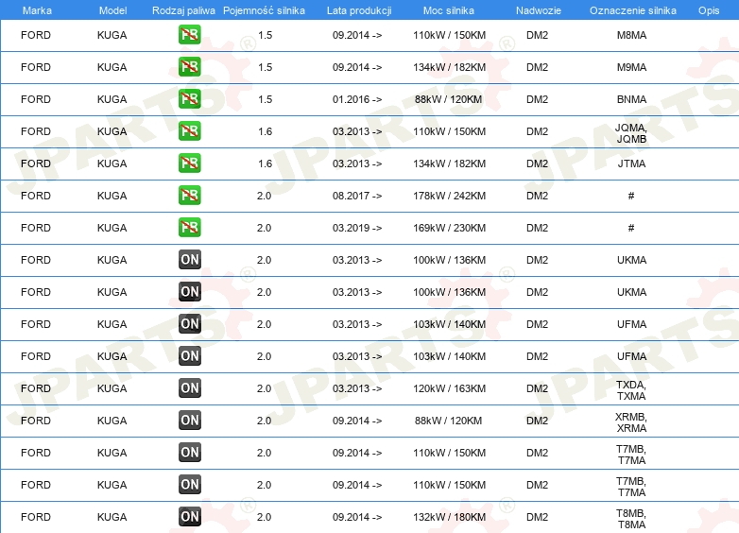Select the Lata produkcji column header

359,10
